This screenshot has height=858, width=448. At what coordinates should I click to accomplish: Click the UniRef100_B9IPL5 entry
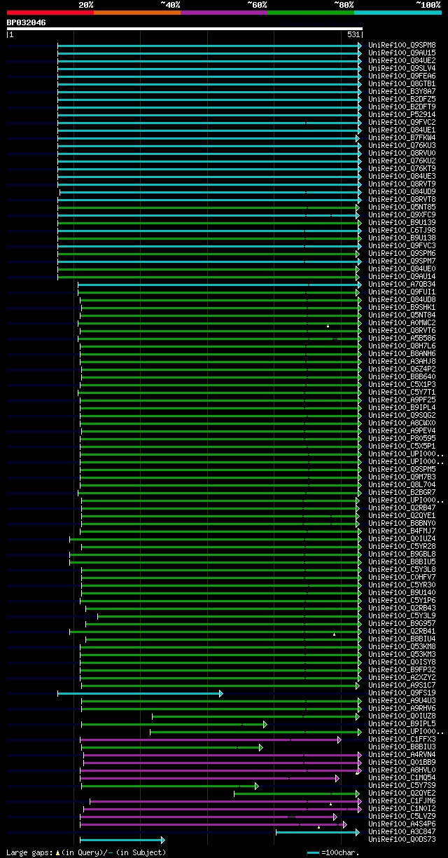pos(402,723)
